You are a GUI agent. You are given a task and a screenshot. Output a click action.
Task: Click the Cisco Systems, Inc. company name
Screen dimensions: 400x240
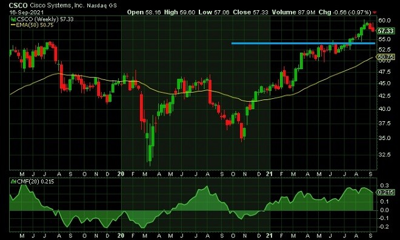click(56, 5)
